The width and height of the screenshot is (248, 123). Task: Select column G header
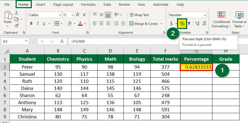(196, 51)
